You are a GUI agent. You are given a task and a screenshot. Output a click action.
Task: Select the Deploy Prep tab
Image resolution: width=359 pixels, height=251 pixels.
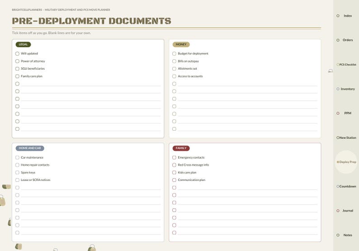346,162
